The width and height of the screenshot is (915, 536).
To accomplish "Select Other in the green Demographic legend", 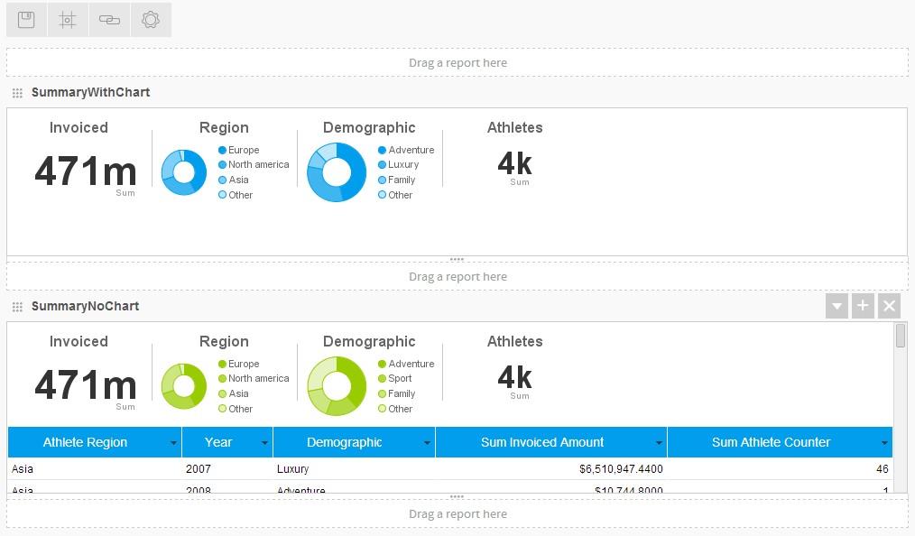I will click(x=395, y=409).
